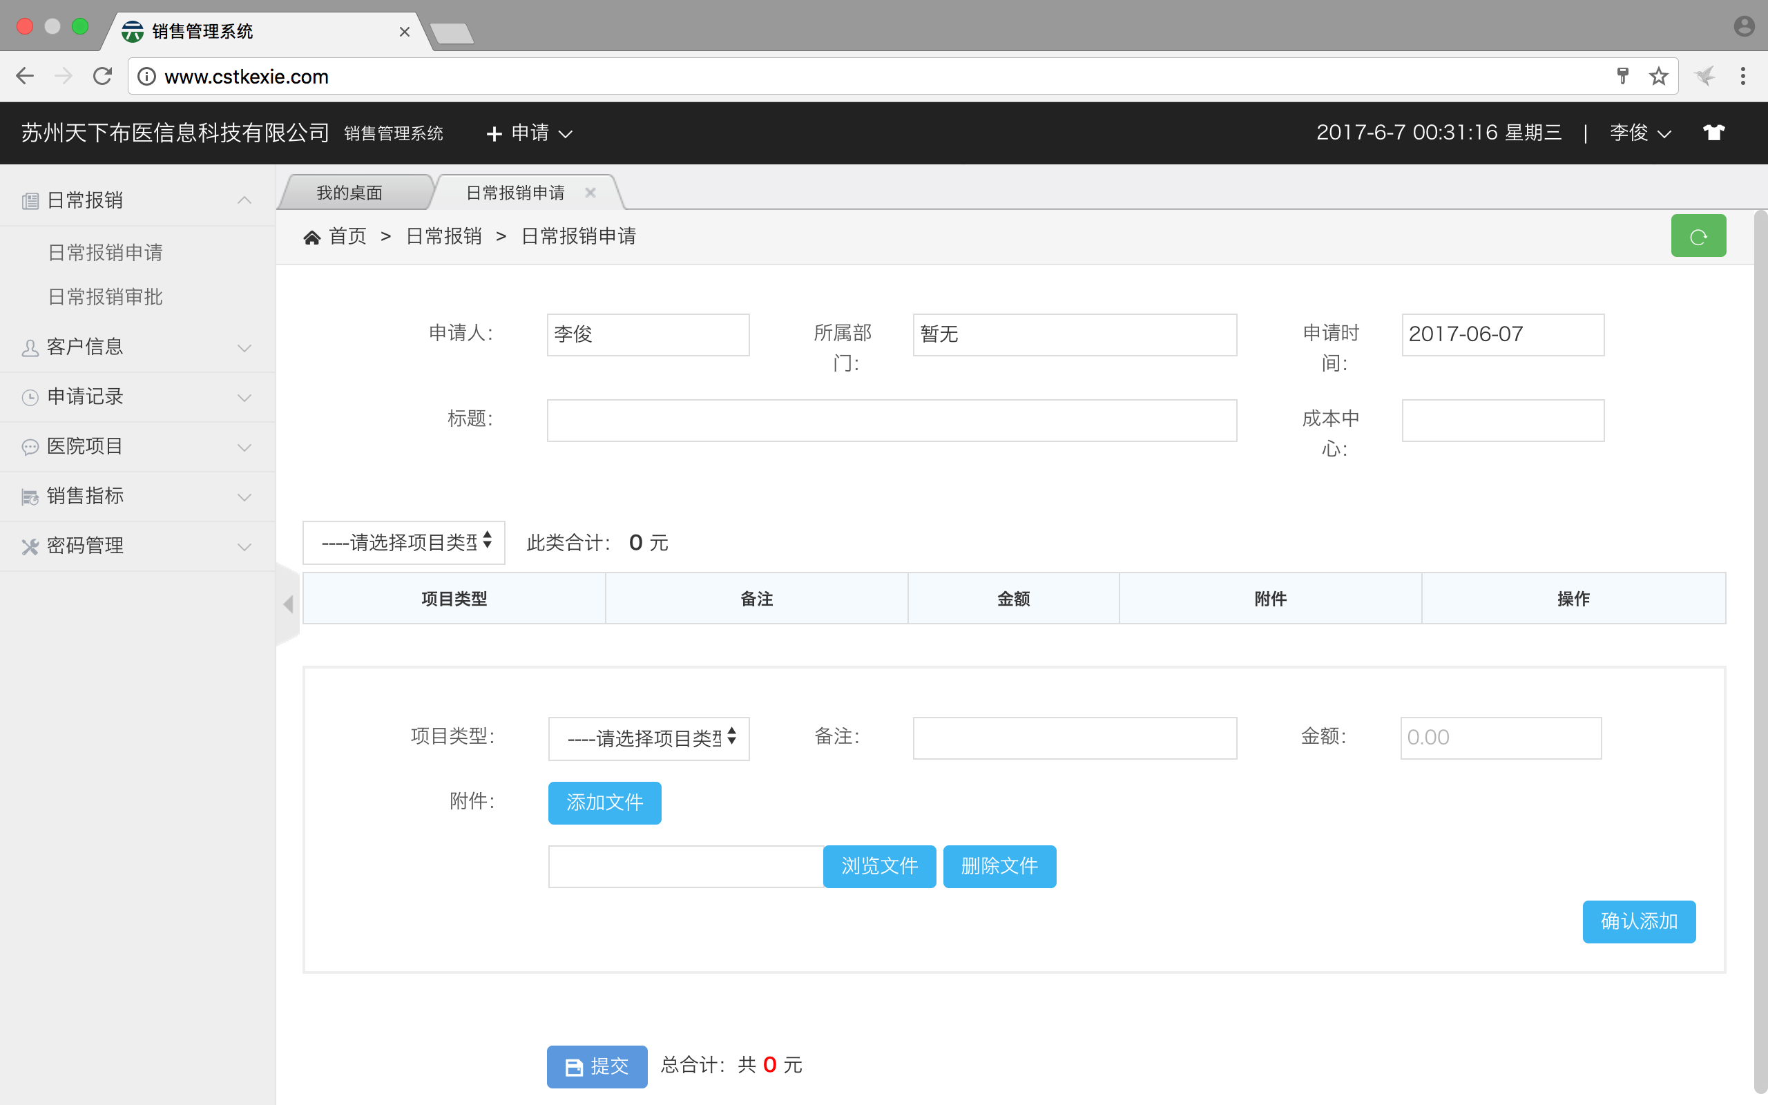Open the 项目类型 dropdown in add form

pyautogui.click(x=648, y=738)
